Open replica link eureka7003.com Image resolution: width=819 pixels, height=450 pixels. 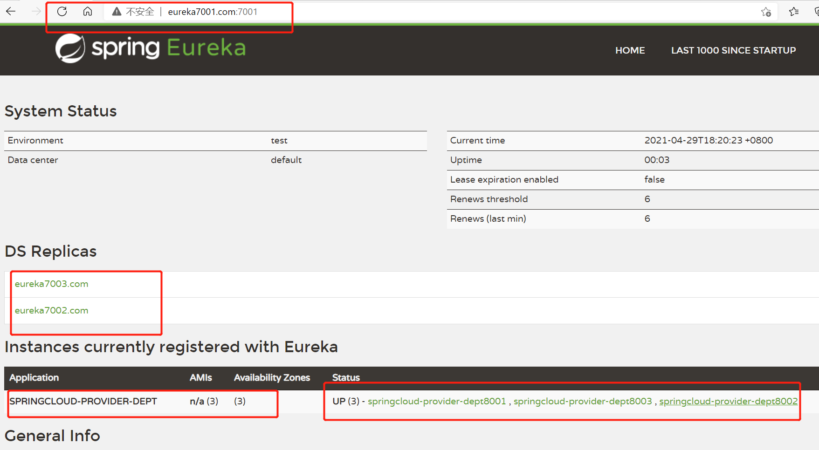coord(51,284)
